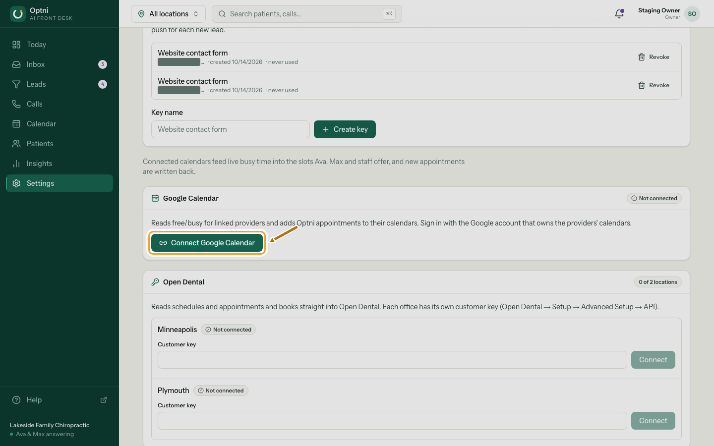Revoke the second Website contact form key
Screen dimensions: 714x446
pos(654,85)
